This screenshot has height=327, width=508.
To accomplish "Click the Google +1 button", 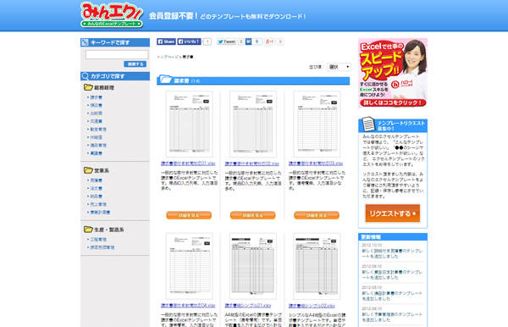I will tap(269, 42).
